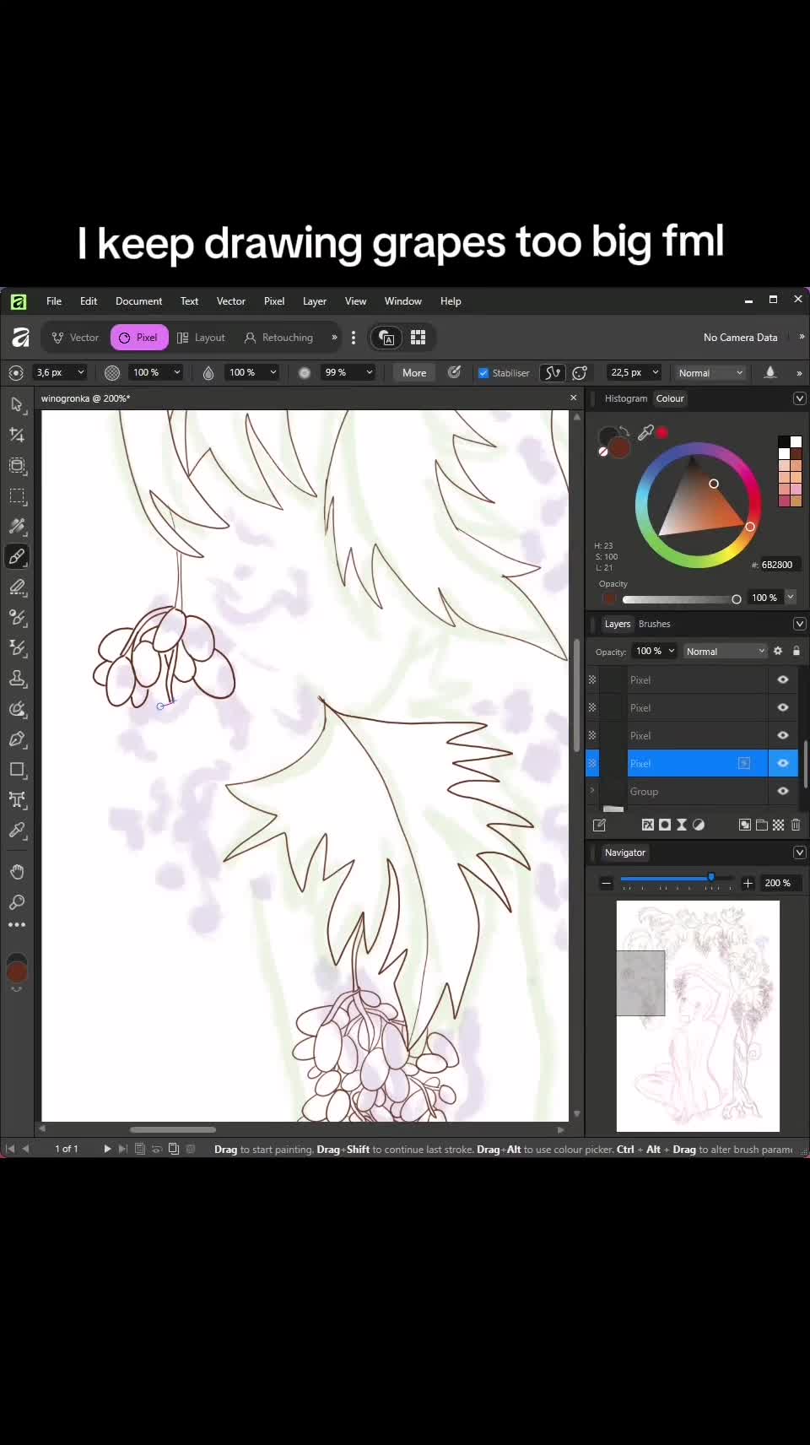
Task: Add a mask layer icon
Action: point(665,825)
